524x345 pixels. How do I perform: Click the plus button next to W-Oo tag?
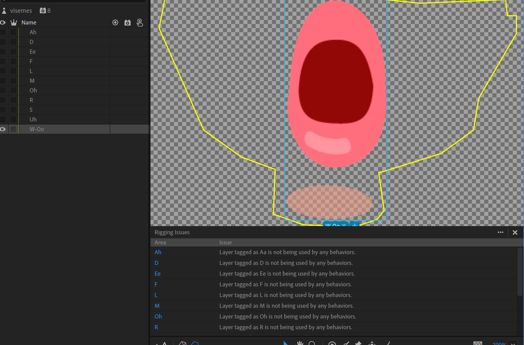pos(354,225)
